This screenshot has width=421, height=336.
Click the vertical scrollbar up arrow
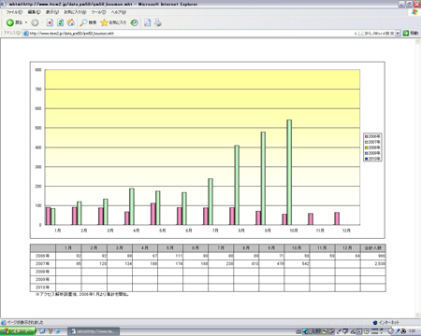click(x=417, y=42)
